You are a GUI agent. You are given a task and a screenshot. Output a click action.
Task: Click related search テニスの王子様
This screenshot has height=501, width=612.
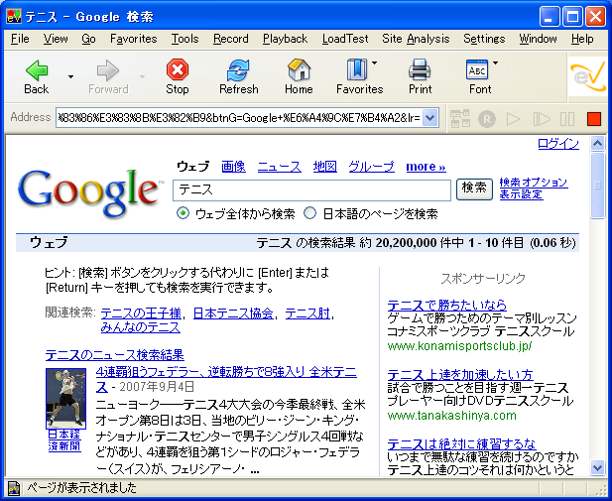(x=141, y=313)
